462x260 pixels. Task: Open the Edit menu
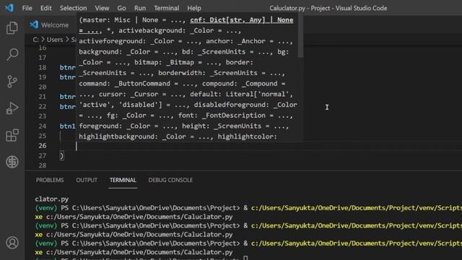(45, 8)
